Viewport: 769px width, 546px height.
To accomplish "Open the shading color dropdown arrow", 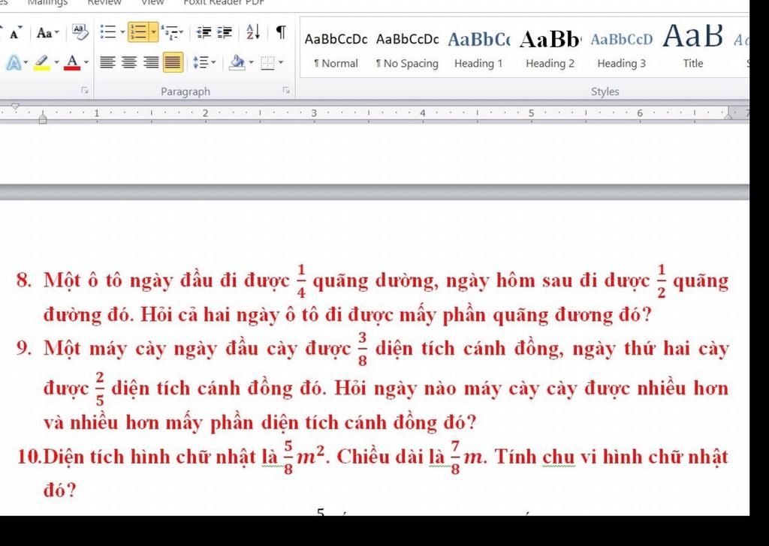I will pos(251,62).
